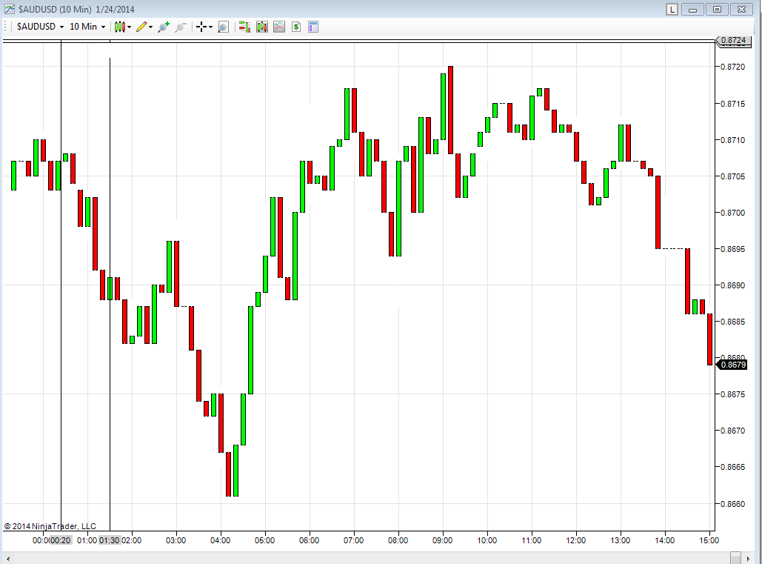Click the data box magnifier icon
The width and height of the screenshot is (762, 564).
[223, 27]
